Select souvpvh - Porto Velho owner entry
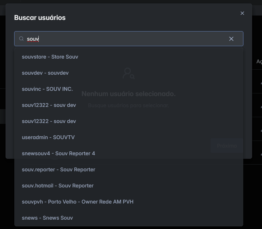262x229 pixels. [77, 202]
